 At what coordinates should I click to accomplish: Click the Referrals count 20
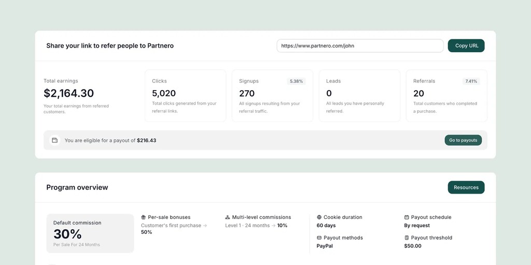coord(418,93)
